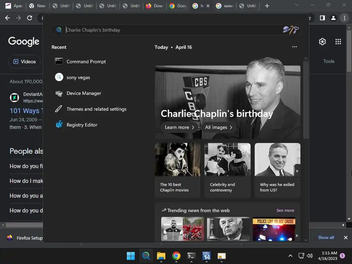Screen dimensions: 352x264
Task: Click search panel scroll up arrow
Action: (306, 58)
